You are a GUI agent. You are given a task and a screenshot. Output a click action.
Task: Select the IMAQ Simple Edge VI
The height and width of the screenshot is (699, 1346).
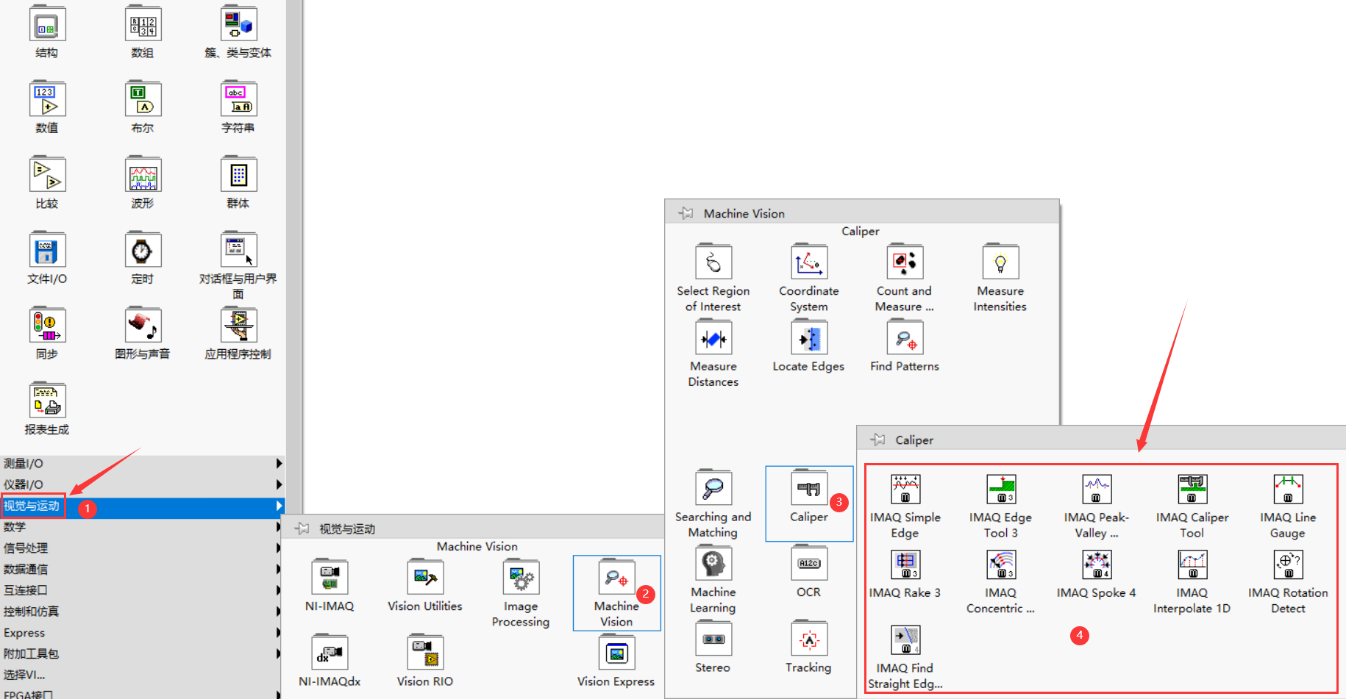click(905, 490)
